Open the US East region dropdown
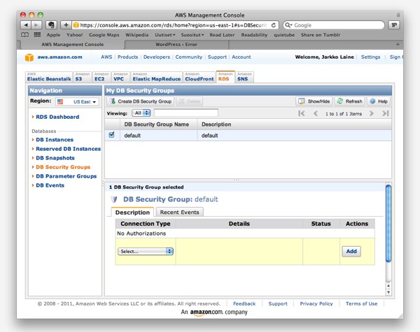The height and width of the screenshot is (332, 420). click(78, 101)
